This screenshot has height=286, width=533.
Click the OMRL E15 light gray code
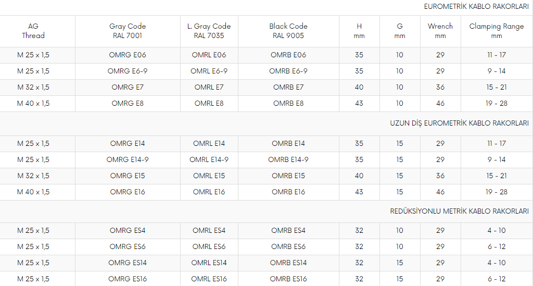[209, 176]
